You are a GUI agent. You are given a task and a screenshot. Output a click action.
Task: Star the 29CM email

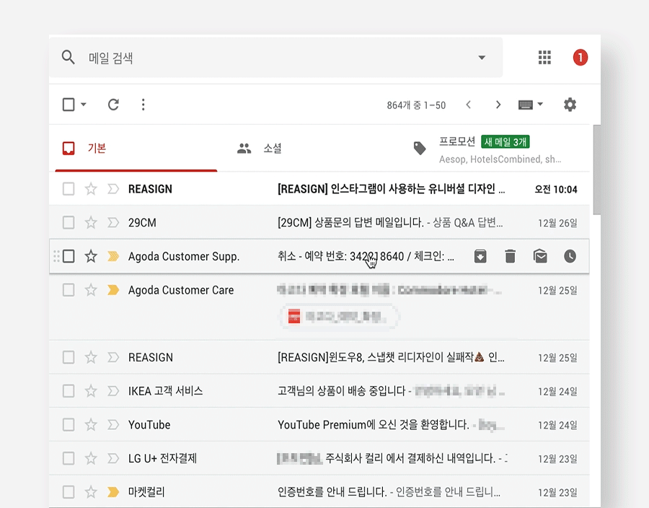pos(91,222)
